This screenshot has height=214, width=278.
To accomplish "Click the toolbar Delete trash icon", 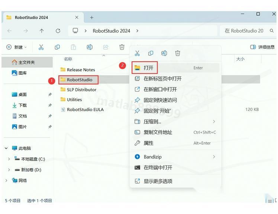I will (x=122, y=47).
